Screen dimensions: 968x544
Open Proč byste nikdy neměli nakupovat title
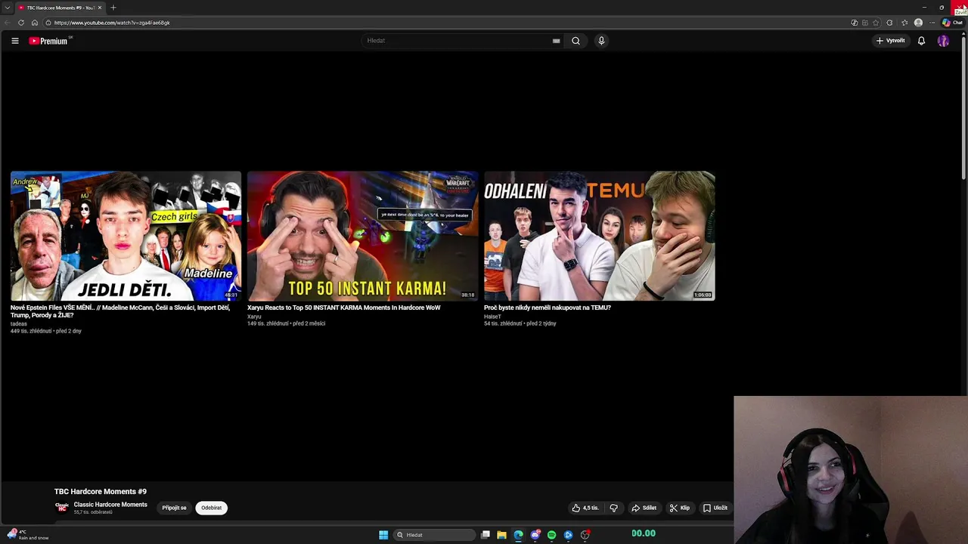[x=548, y=308]
